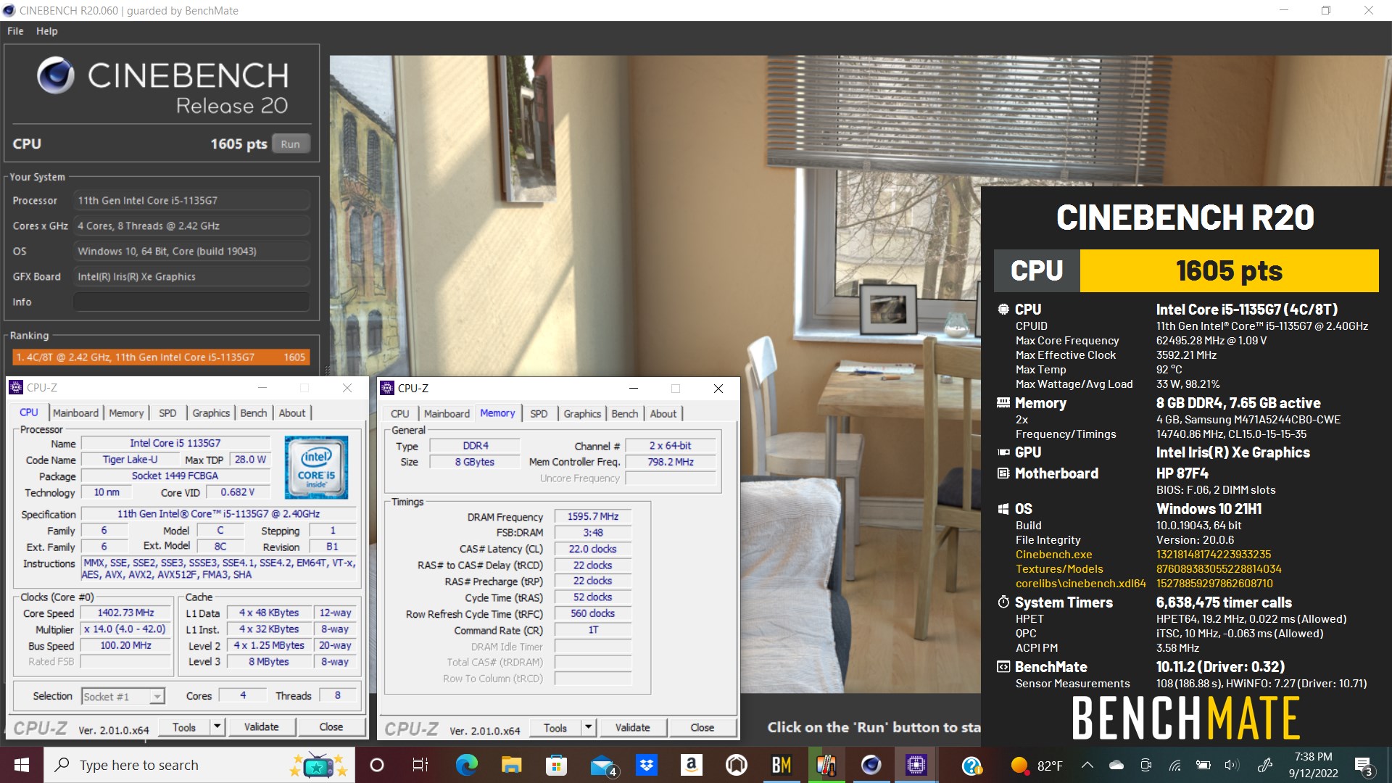Open SPD tab in right CPU-Z window

click(539, 413)
